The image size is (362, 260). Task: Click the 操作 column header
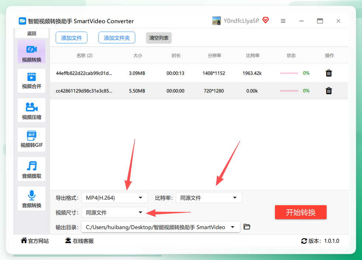(329, 56)
